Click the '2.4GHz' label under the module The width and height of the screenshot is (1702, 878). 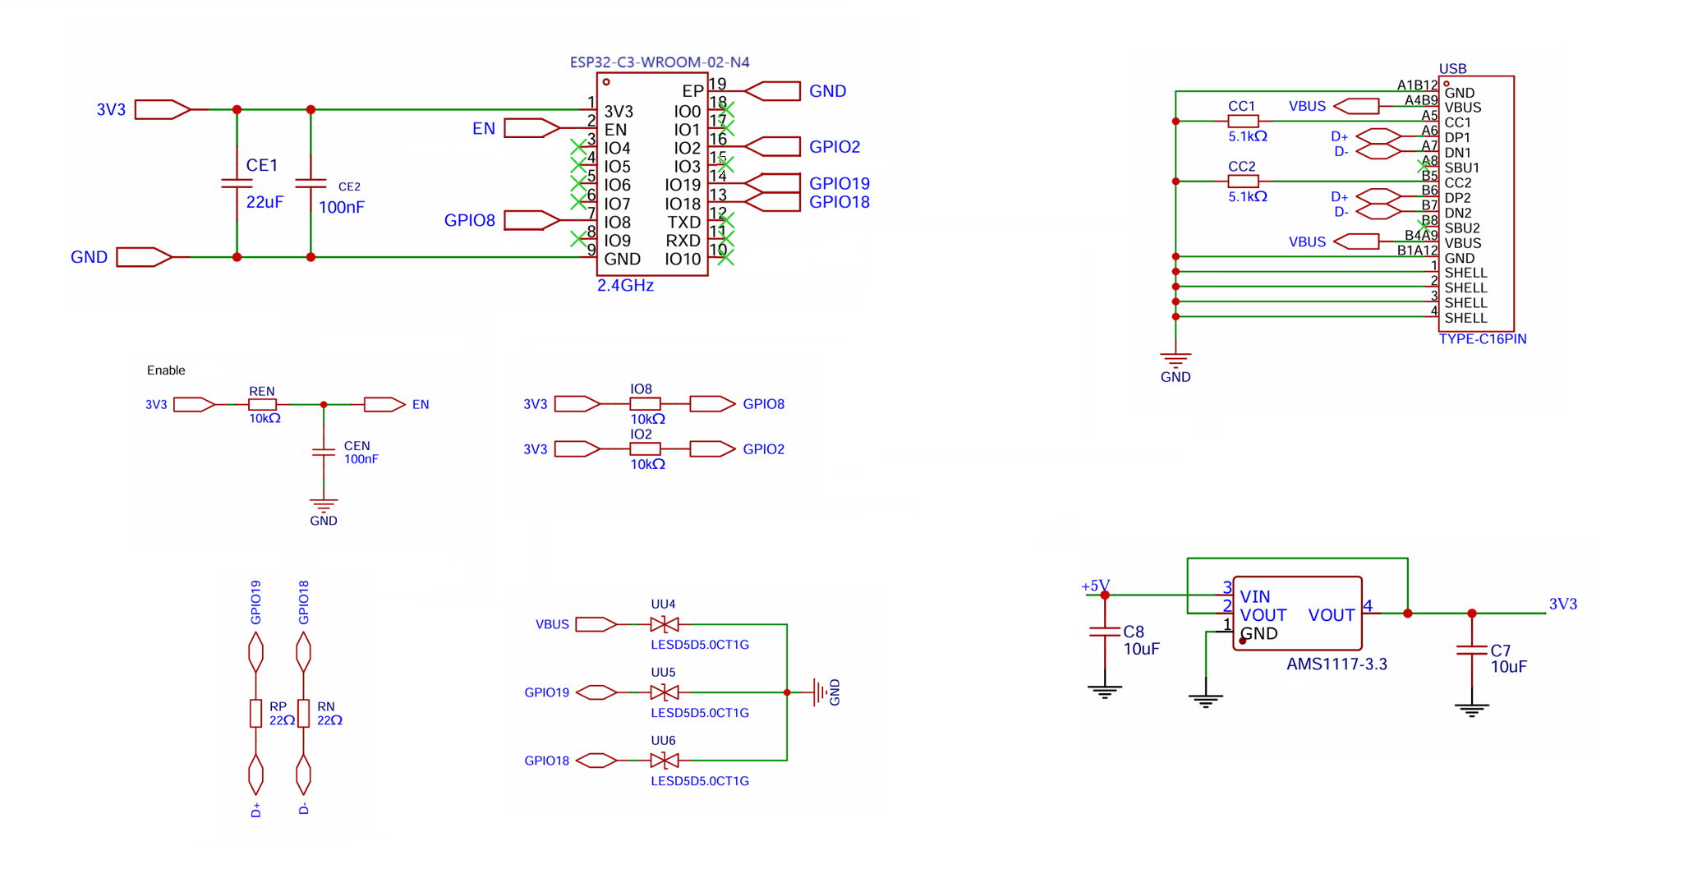pyautogui.click(x=625, y=286)
